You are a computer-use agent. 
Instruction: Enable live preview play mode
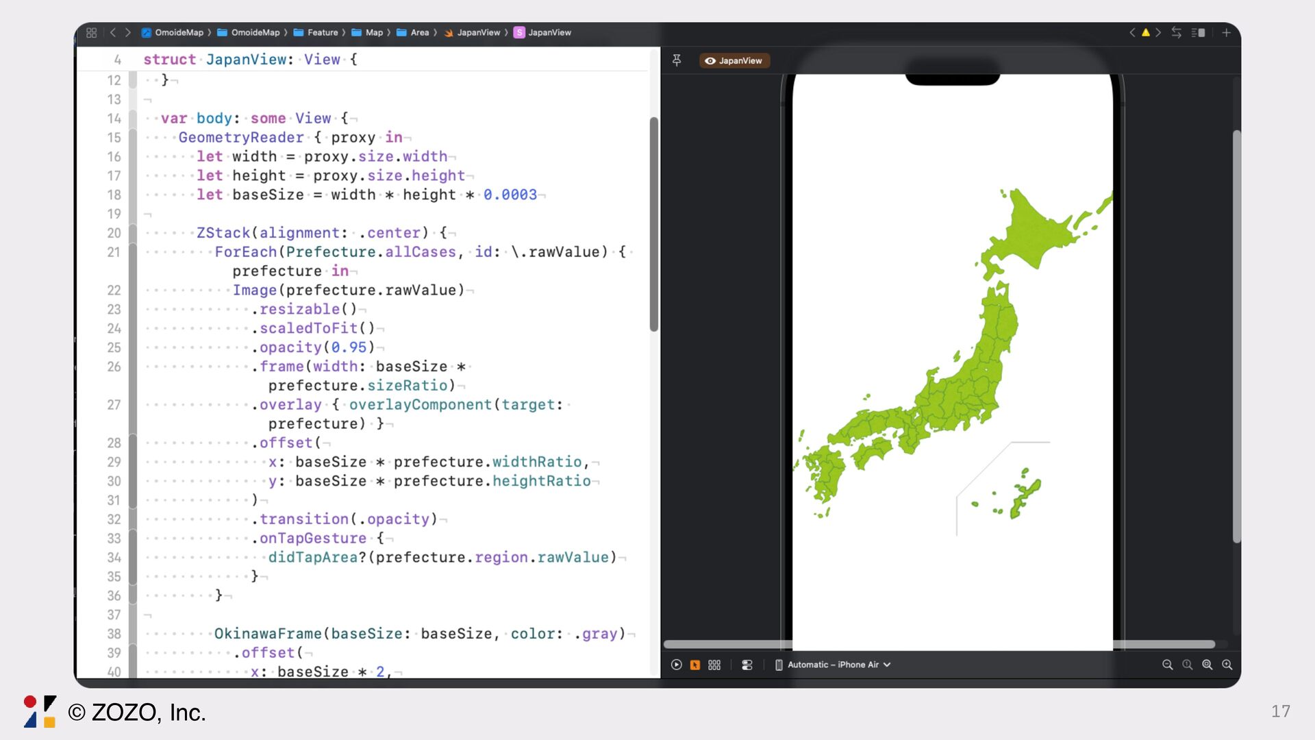pyautogui.click(x=677, y=665)
